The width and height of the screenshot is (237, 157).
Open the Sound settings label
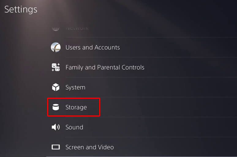74,127
